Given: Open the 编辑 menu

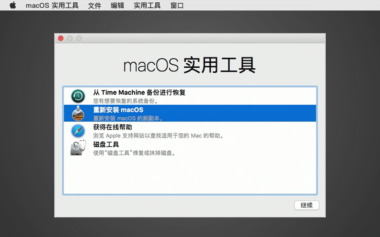Looking at the screenshot, I should coord(117,5).
